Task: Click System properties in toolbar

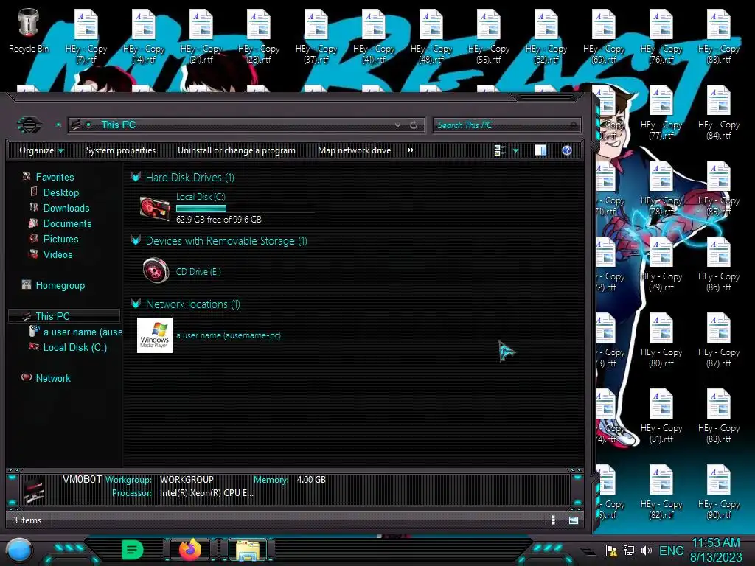Action: (x=121, y=150)
